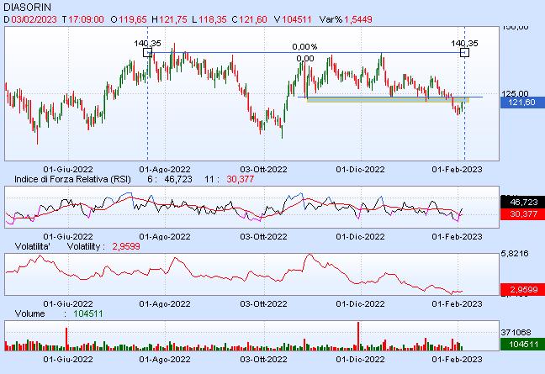Grab the right square handle of the 140,35 line
The width and height of the screenshot is (545, 374).
tap(465, 53)
